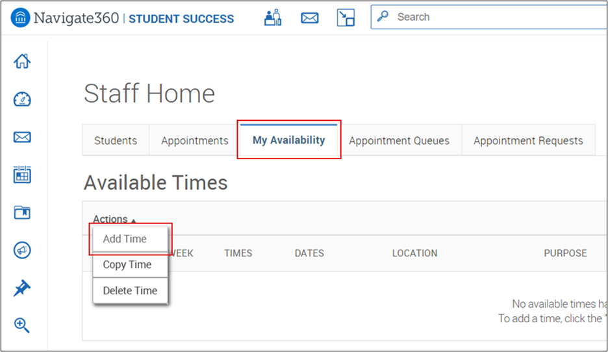This screenshot has height=352, width=608.
Task: Click the Available Times heading
Action: (155, 182)
